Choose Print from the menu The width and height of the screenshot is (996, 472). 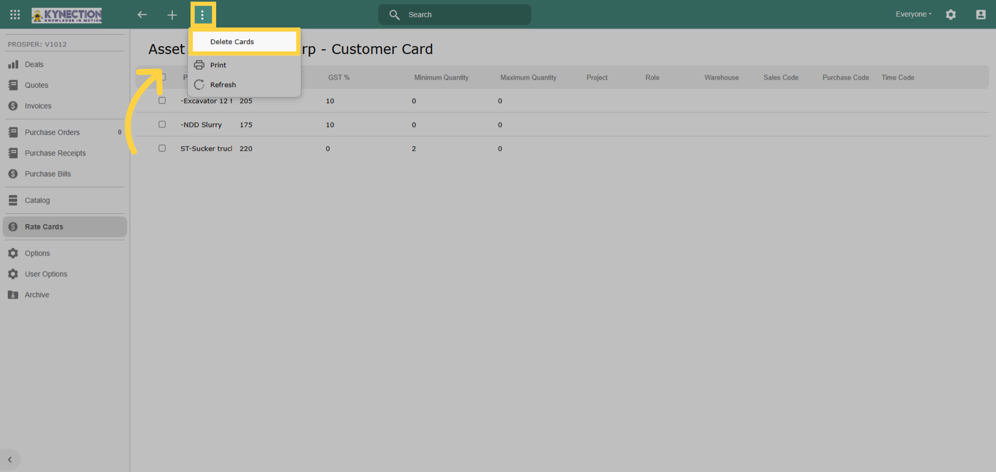click(x=244, y=65)
